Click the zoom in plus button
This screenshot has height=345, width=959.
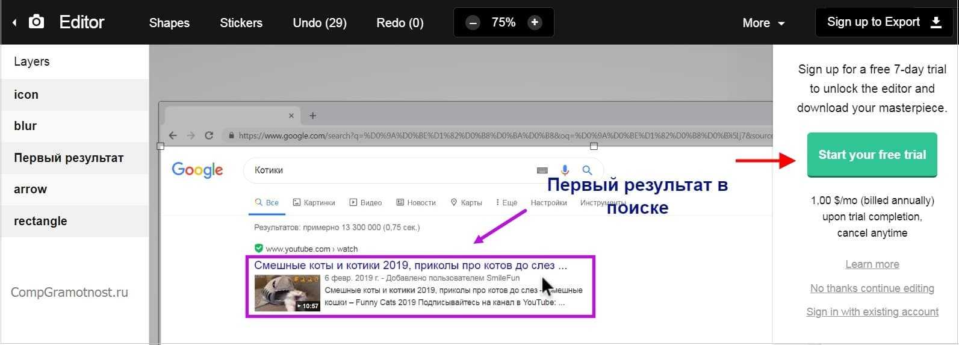[534, 23]
